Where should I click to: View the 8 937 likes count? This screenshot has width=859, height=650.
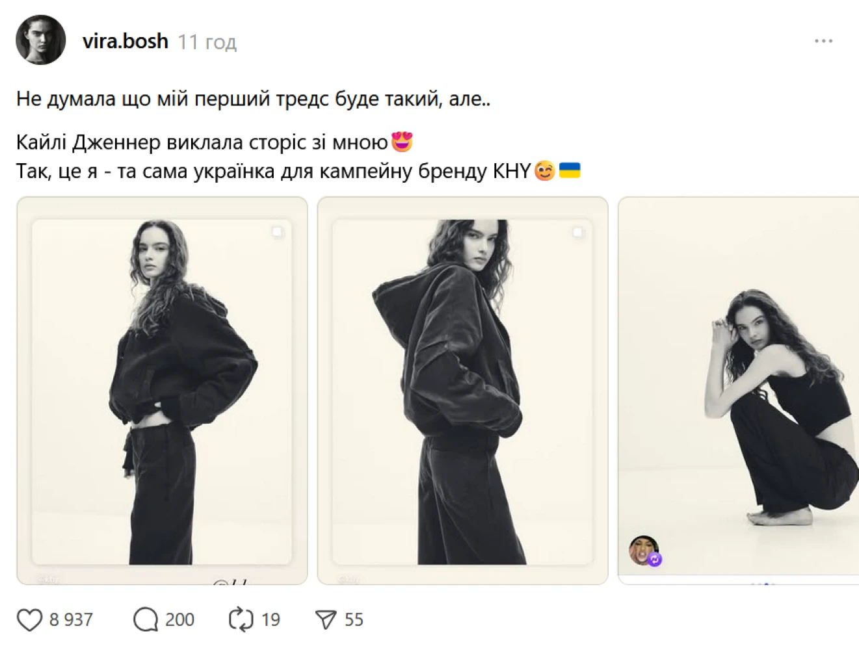click(71, 619)
